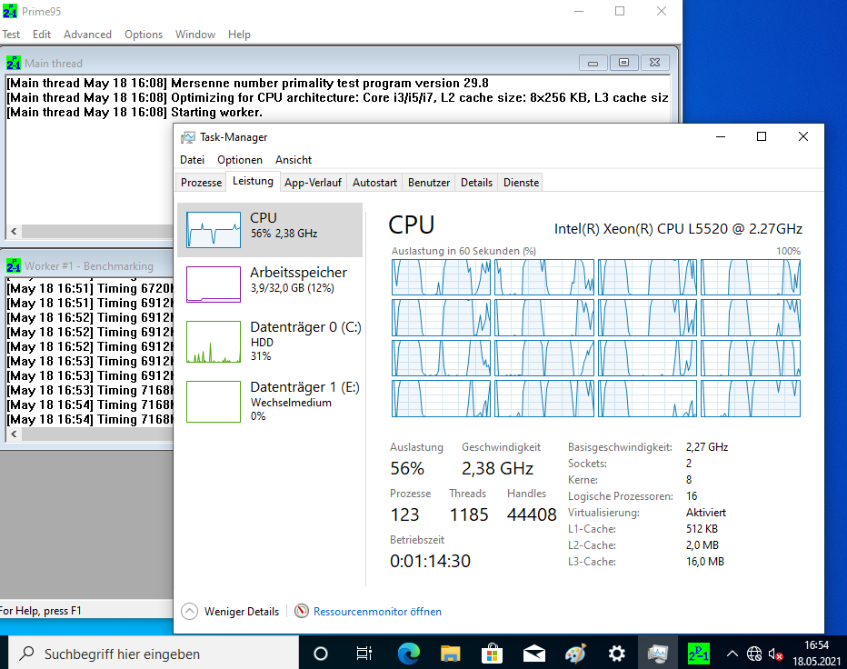Click Intel Xeon CPU L5520 model label
The height and width of the screenshot is (669, 847).
(678, 229)
